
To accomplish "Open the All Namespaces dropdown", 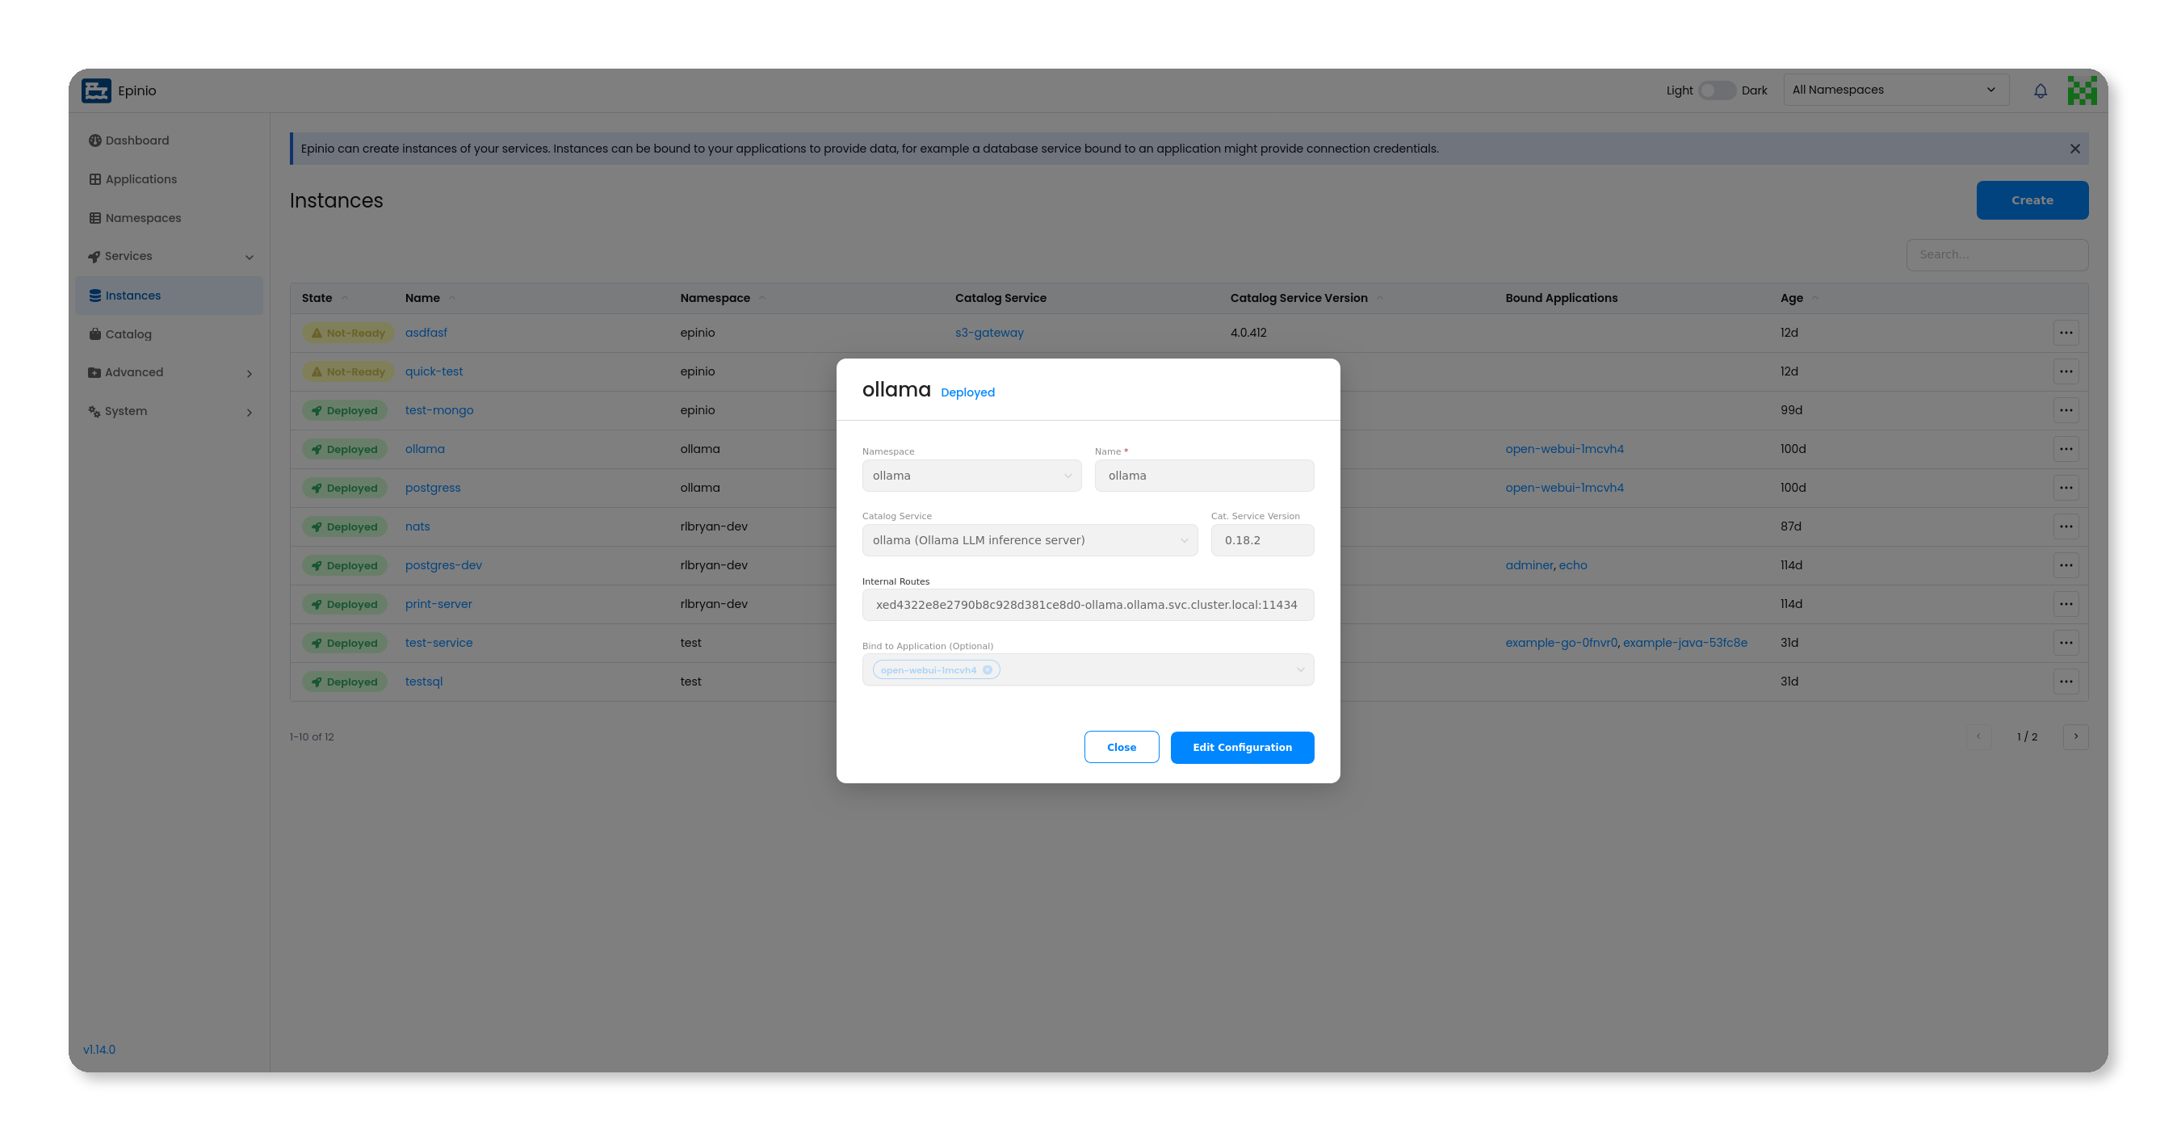I will coord(1895,90).
